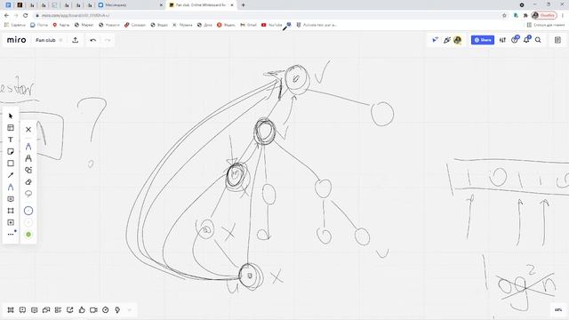Open the Fan club board title

point(45,40)
